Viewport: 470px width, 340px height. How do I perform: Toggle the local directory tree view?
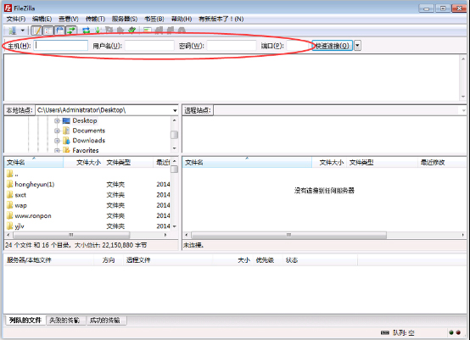48,31
